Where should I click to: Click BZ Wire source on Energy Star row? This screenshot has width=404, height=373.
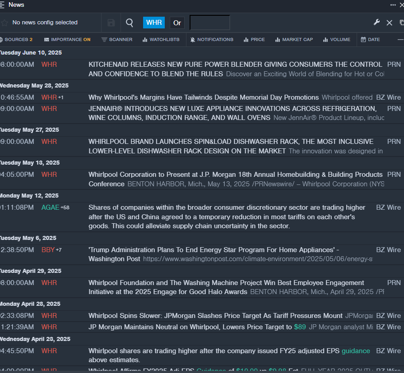[388, 250]
